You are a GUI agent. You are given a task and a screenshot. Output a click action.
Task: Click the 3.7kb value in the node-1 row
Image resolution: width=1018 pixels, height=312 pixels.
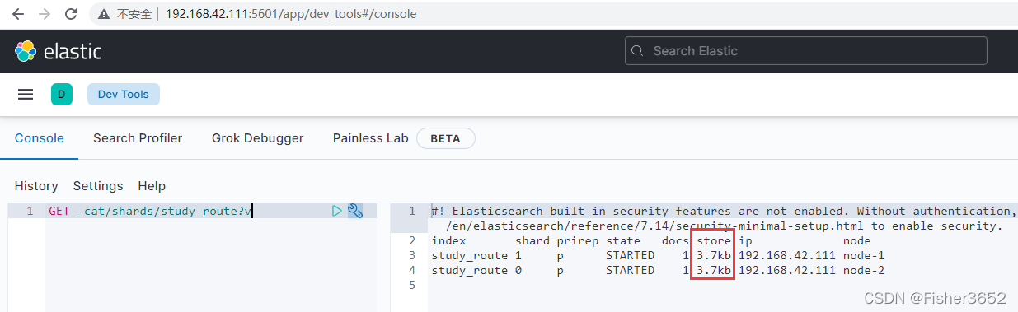pyautogui.click(x=713, y=256)
